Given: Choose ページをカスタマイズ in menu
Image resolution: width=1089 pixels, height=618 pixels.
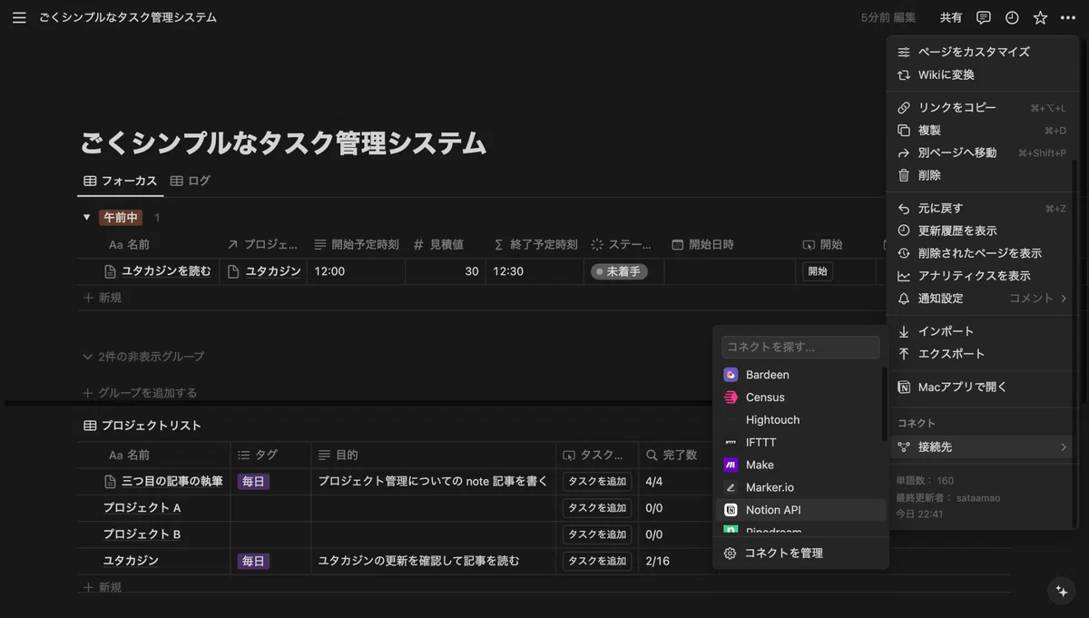Looking at the screenshot, I should [x=982, y=53].
